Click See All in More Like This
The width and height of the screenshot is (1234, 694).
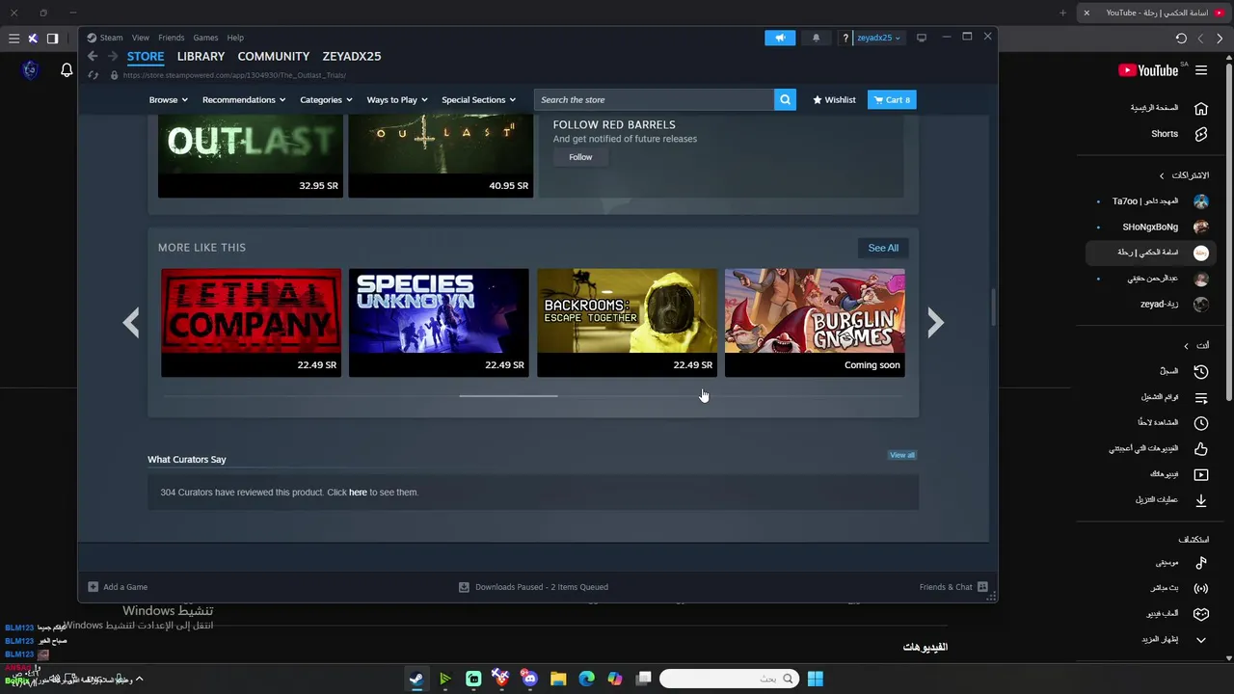(883, 248)
